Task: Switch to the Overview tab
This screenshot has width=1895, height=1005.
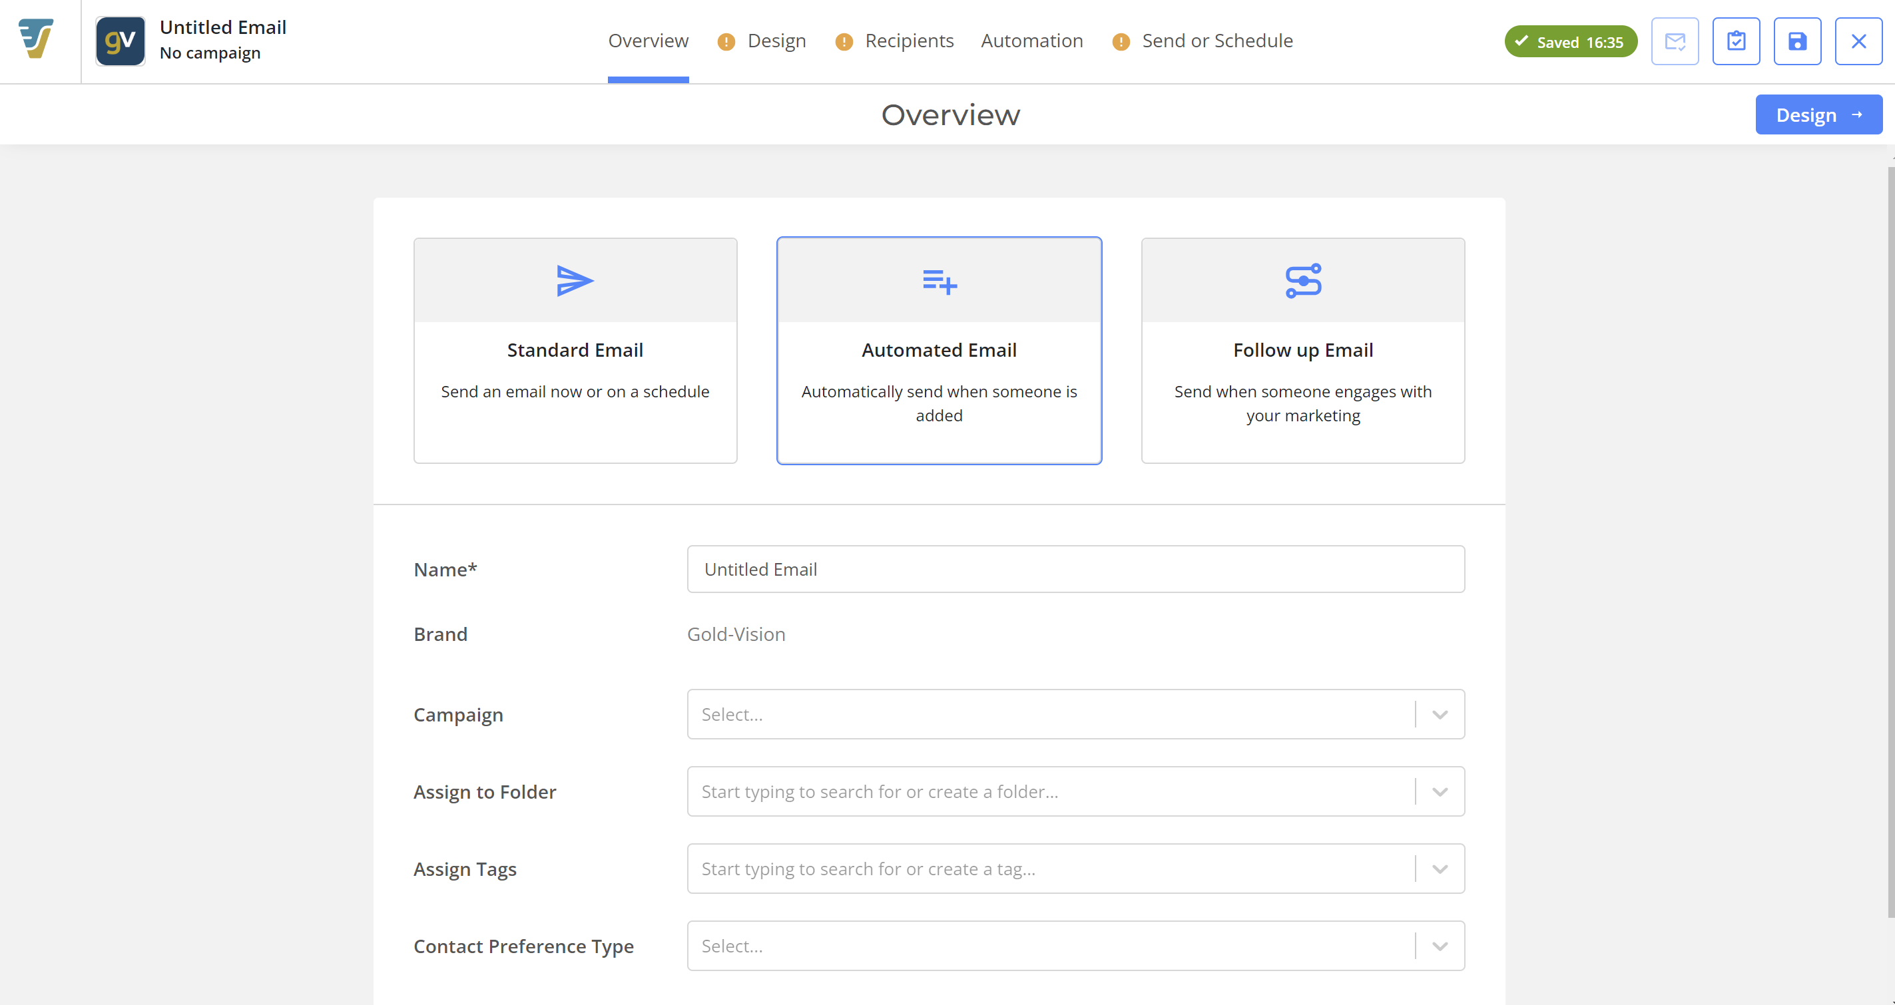Action: coord(648,41)
